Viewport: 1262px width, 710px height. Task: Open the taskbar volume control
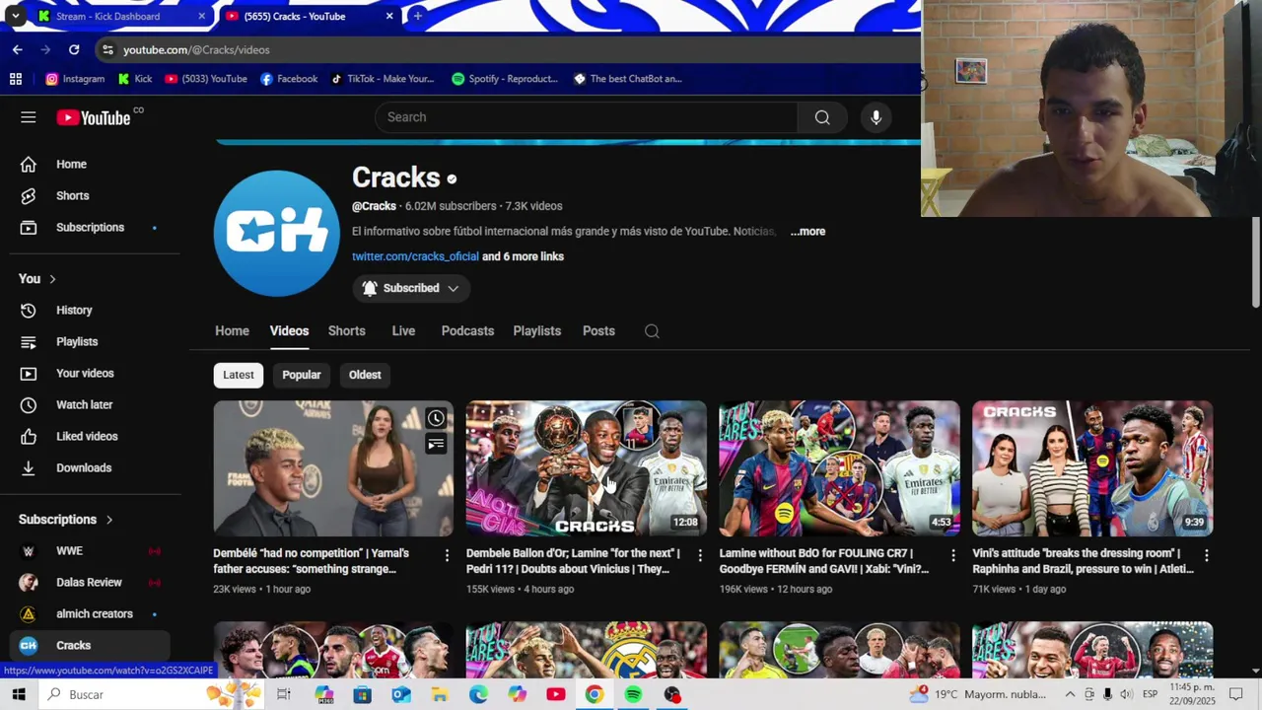(x=1126, y=694)
